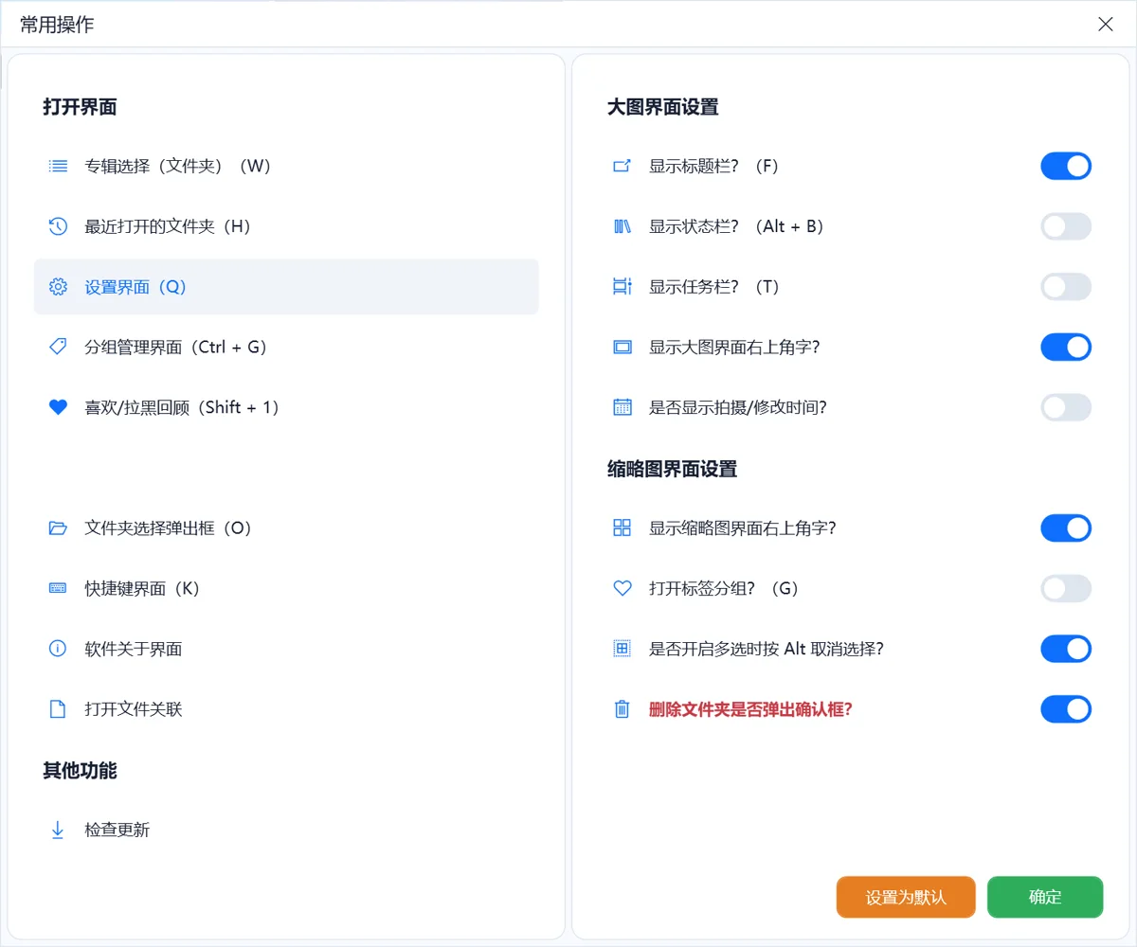The width and height of the screenshot is (1137, 947).
Task: Disable the 显示大图界面右上角字 switch
Action: tap(1066, 347)
